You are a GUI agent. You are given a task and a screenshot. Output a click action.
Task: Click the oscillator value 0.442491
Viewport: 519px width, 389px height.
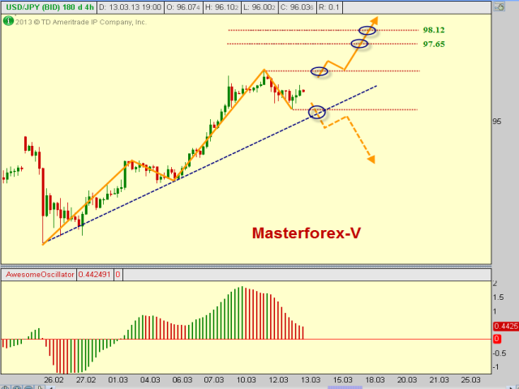point(95,275)
